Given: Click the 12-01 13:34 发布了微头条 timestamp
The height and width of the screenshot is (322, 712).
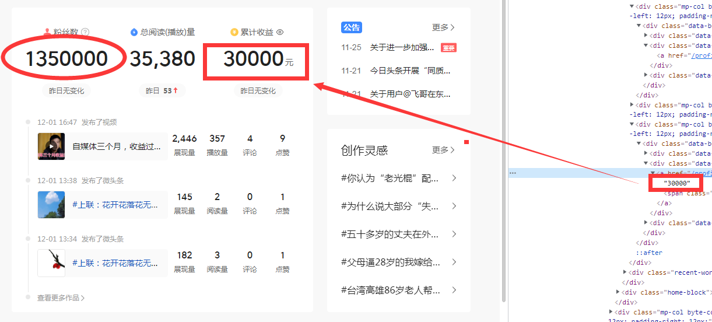Looking at the screenshot, I should point(80,239).
